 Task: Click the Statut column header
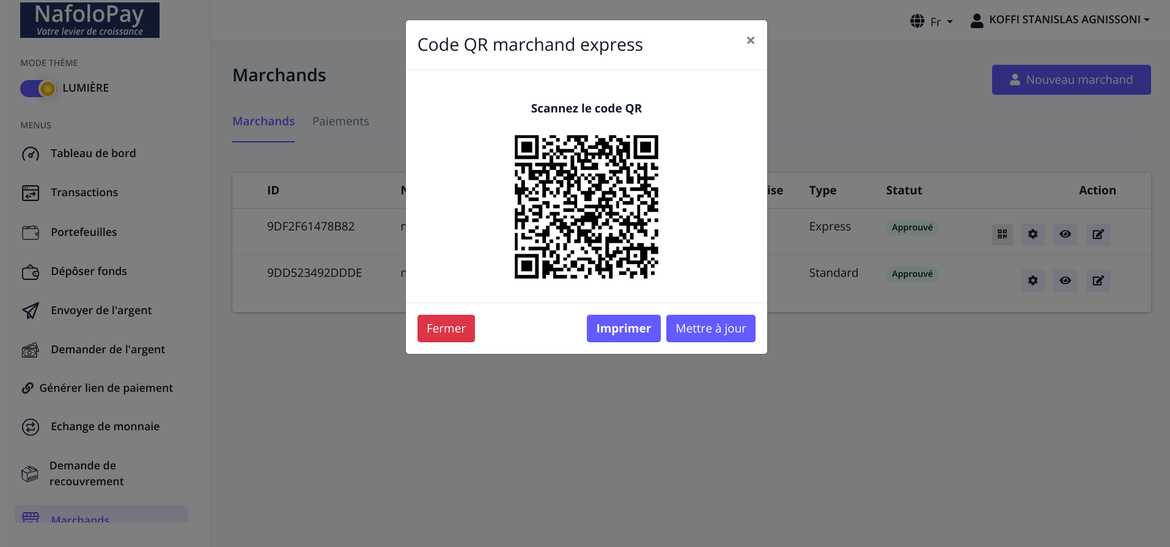904,190
